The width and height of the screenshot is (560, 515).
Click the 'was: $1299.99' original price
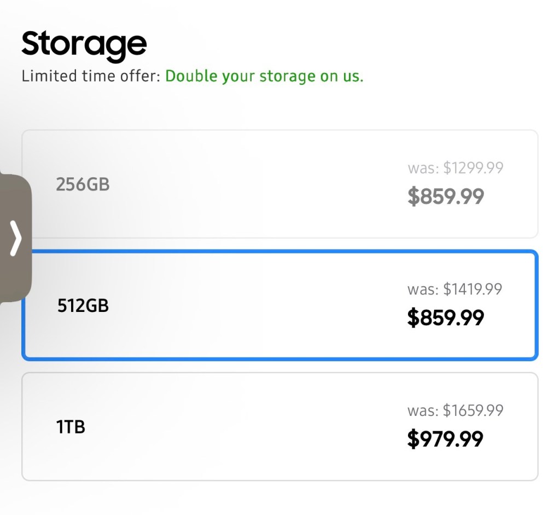455,167
